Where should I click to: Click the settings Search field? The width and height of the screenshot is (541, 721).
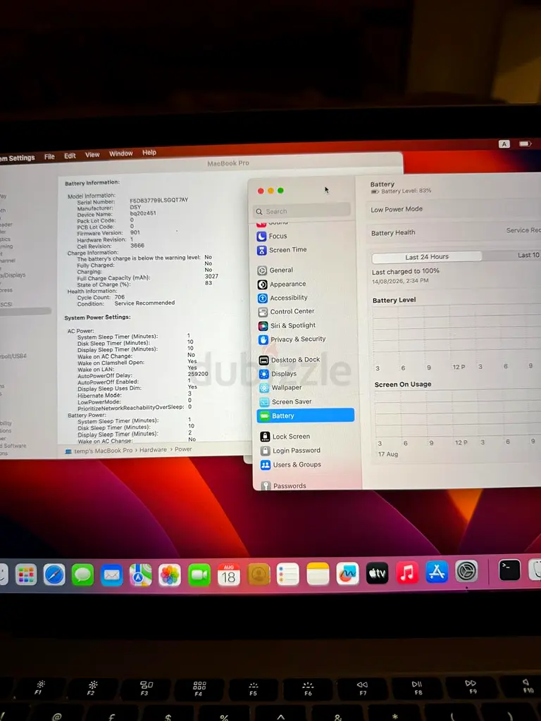[x=301, y=211]
